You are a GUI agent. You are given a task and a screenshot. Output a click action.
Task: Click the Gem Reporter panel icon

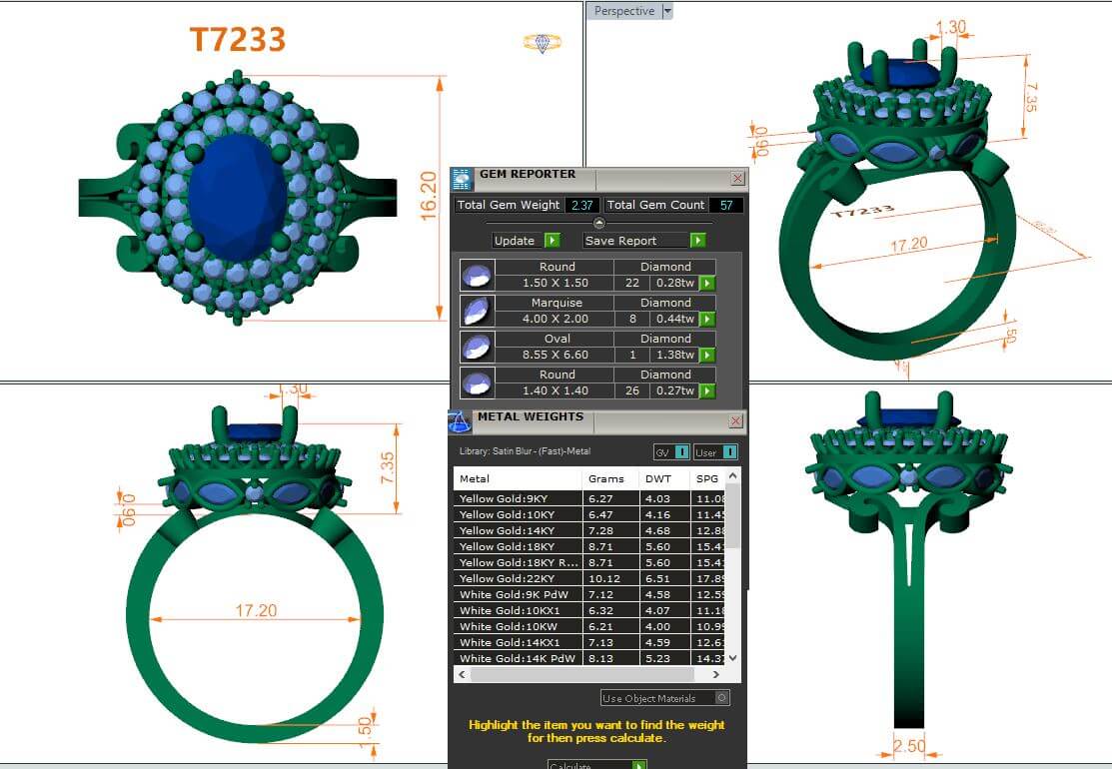point(462,180)
